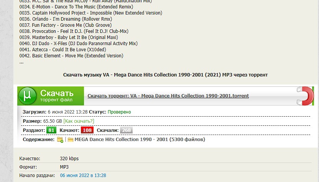
Task: Click the grey downloaded count 268
Action: point(127,130)
